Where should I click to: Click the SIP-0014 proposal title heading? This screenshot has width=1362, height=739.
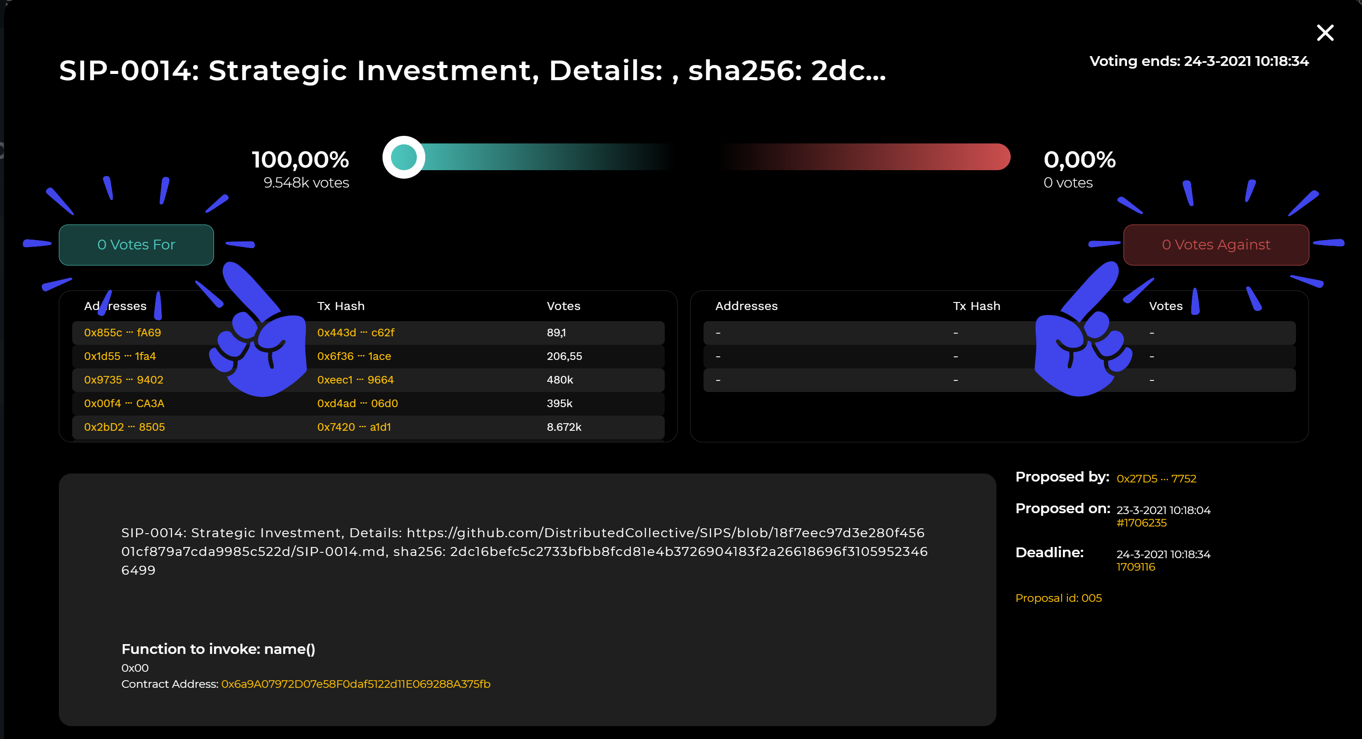[473, 71]
